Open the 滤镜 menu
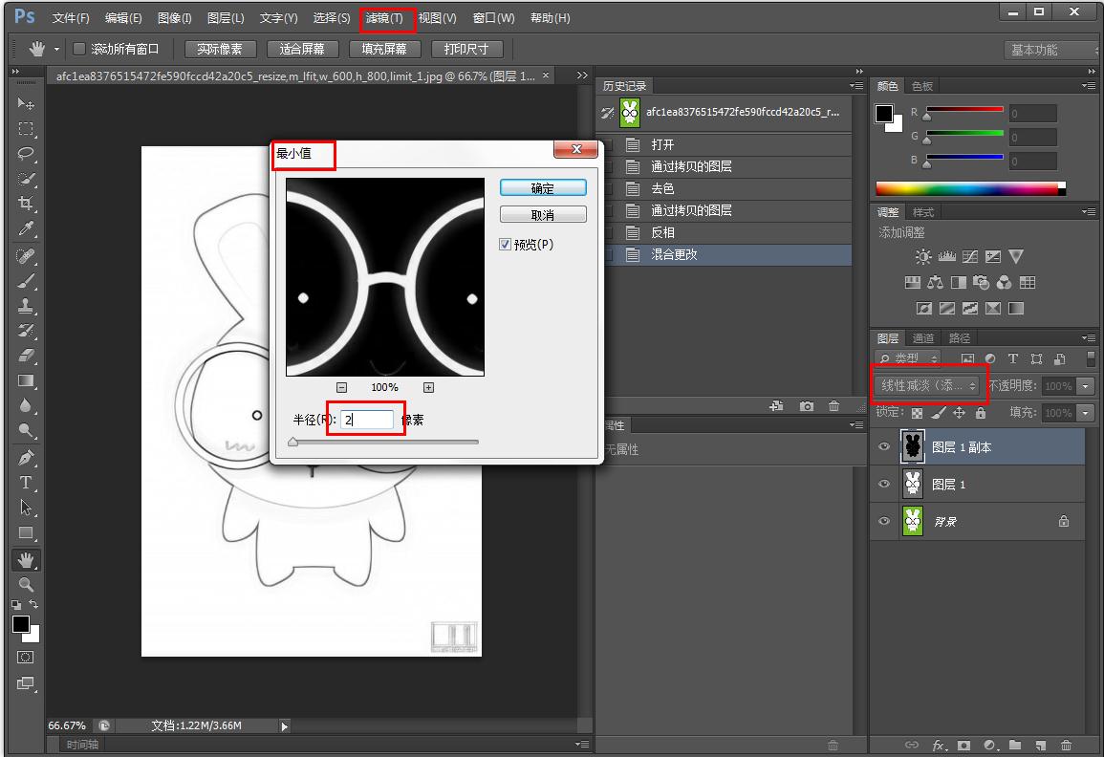The width and height of the screenshot is (1104, 757). point(387,17)
